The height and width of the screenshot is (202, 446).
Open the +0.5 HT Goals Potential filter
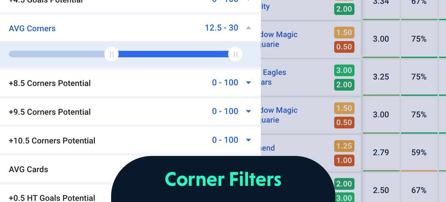coord(52,198)
